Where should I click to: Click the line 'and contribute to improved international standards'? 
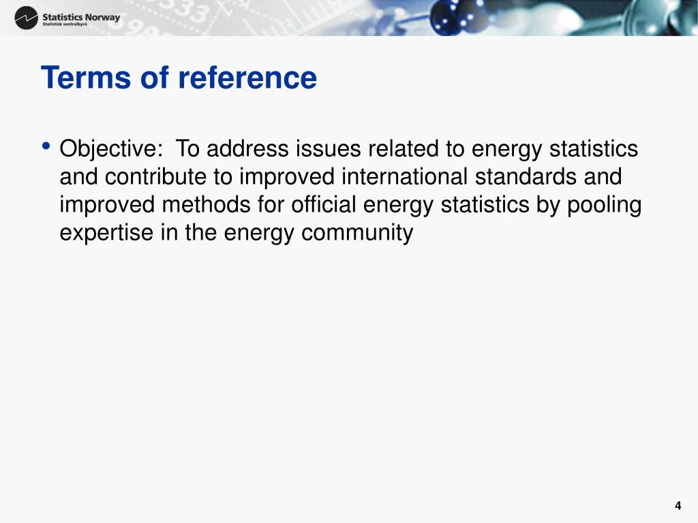[x=319, y=176]
